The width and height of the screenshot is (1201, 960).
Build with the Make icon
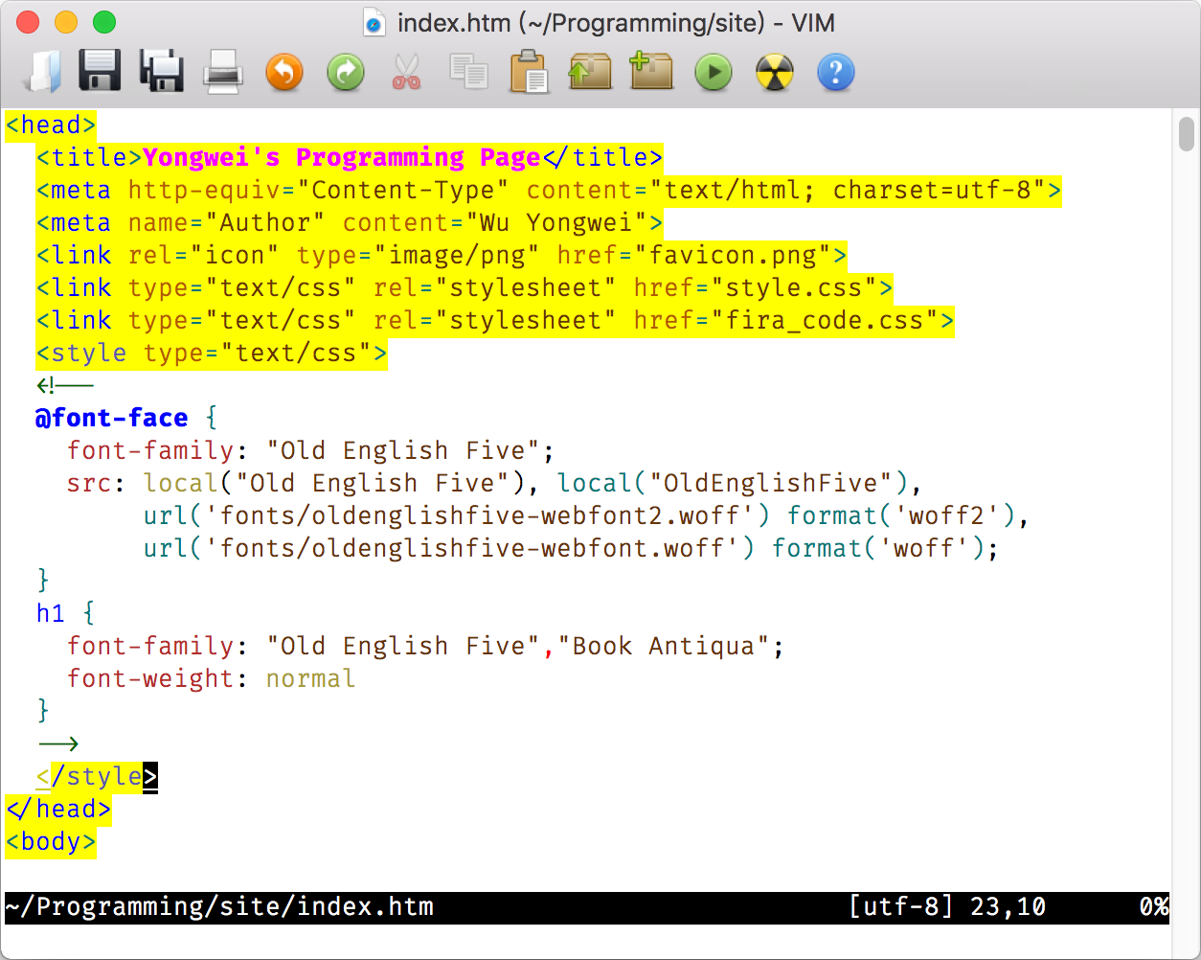click(774, 72)
